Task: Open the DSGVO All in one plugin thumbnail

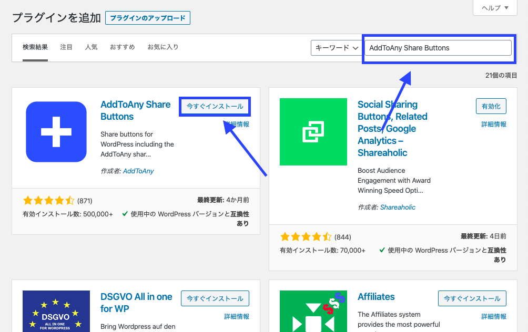Action: pyautogui.click(x=56, y=311)
